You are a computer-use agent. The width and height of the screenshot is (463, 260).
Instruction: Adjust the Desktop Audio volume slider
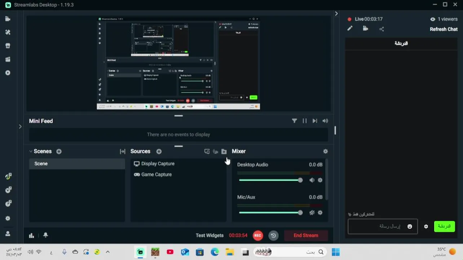[270, 180]
